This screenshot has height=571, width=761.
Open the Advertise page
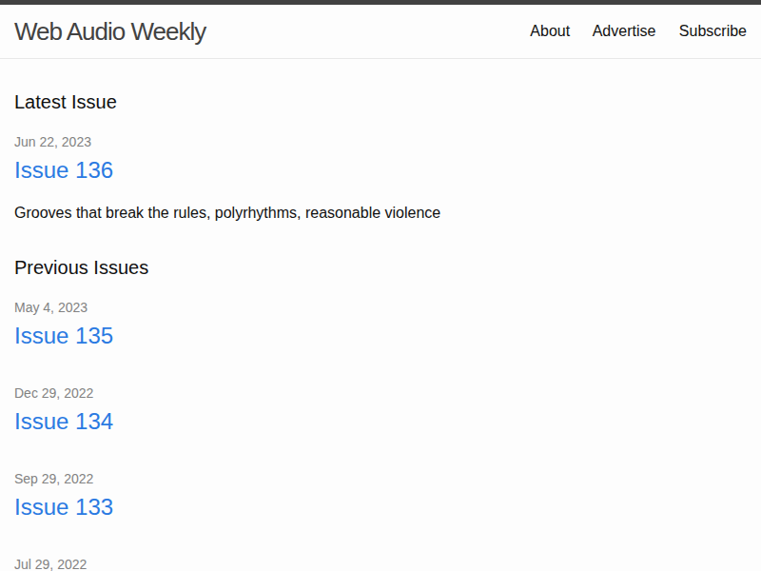click(624, 31)
